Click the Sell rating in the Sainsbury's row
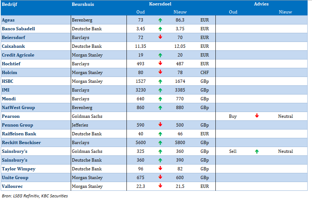The image size is (312, 201). click(x=233, y=151)
